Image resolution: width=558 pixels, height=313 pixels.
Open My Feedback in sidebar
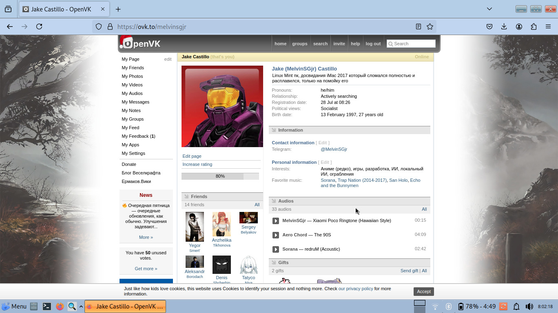[x=138, y=136]
